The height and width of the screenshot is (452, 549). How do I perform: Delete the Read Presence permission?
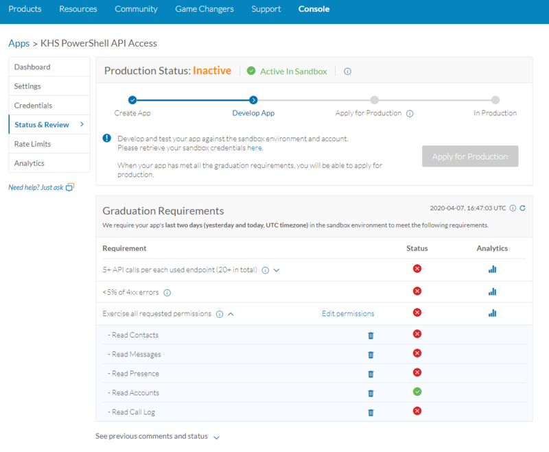tap(371, 373)
